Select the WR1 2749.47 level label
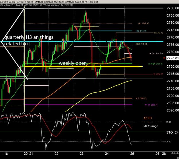 (x=143, y=23)
